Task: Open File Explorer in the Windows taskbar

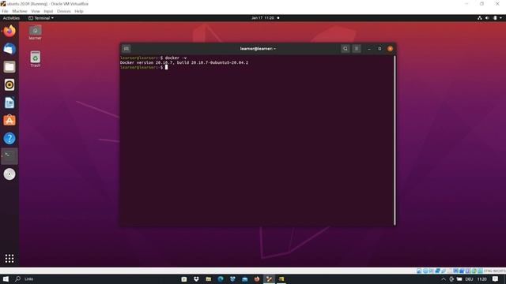Action: coord(209,278)
